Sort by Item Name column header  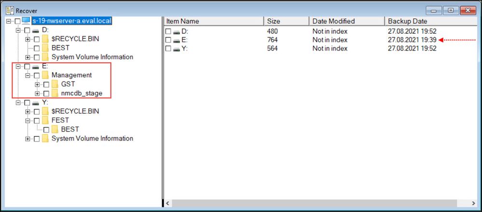[214, 21]
